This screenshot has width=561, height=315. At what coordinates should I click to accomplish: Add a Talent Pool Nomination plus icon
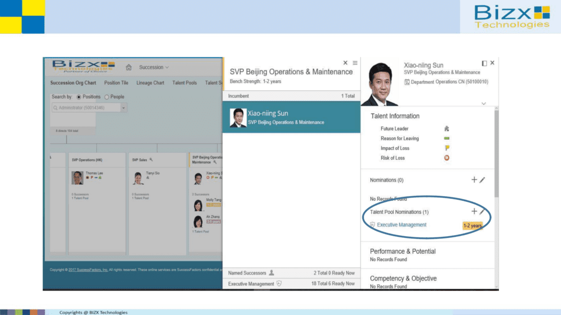coord(474,211)
